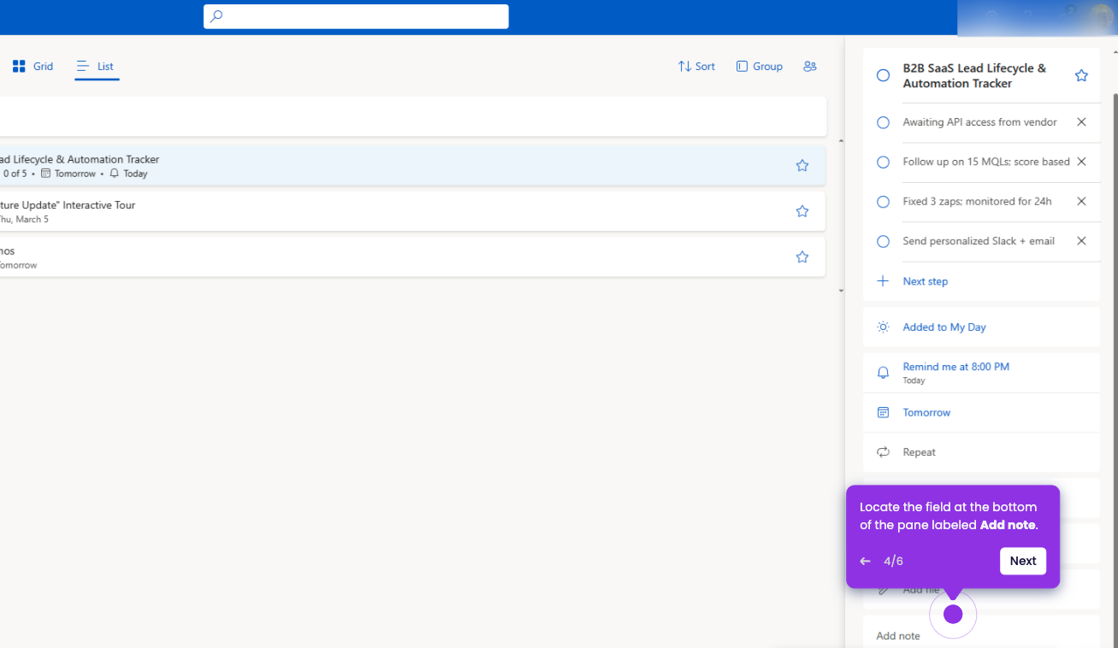Click the reminder bell icon
Image resolution: width=1118 pixels, height=648 pixels.
point(884,373)
